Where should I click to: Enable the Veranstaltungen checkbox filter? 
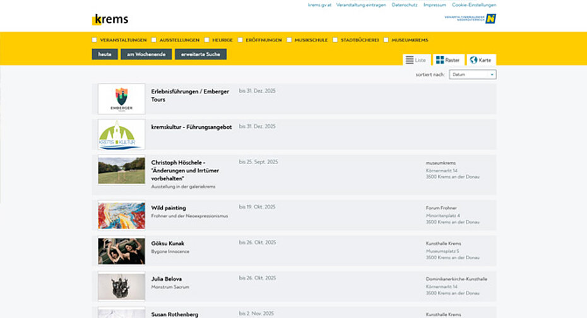pos(95,40)
